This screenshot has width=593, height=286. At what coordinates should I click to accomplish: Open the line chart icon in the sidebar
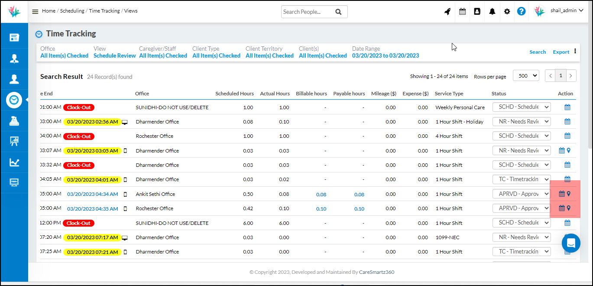pyautogui.click(x=14, y=162)
